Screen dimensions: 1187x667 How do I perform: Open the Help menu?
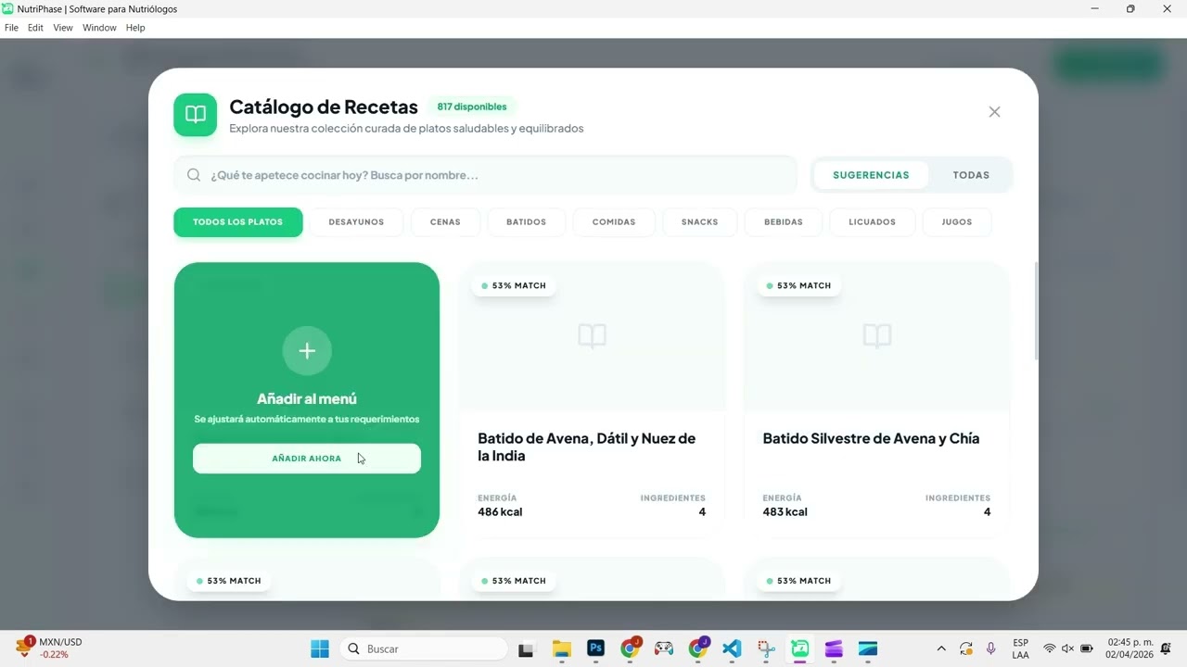pos(135,28)
